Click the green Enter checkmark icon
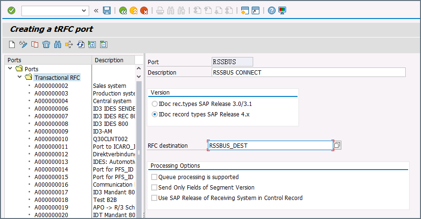 click(11, 10)
